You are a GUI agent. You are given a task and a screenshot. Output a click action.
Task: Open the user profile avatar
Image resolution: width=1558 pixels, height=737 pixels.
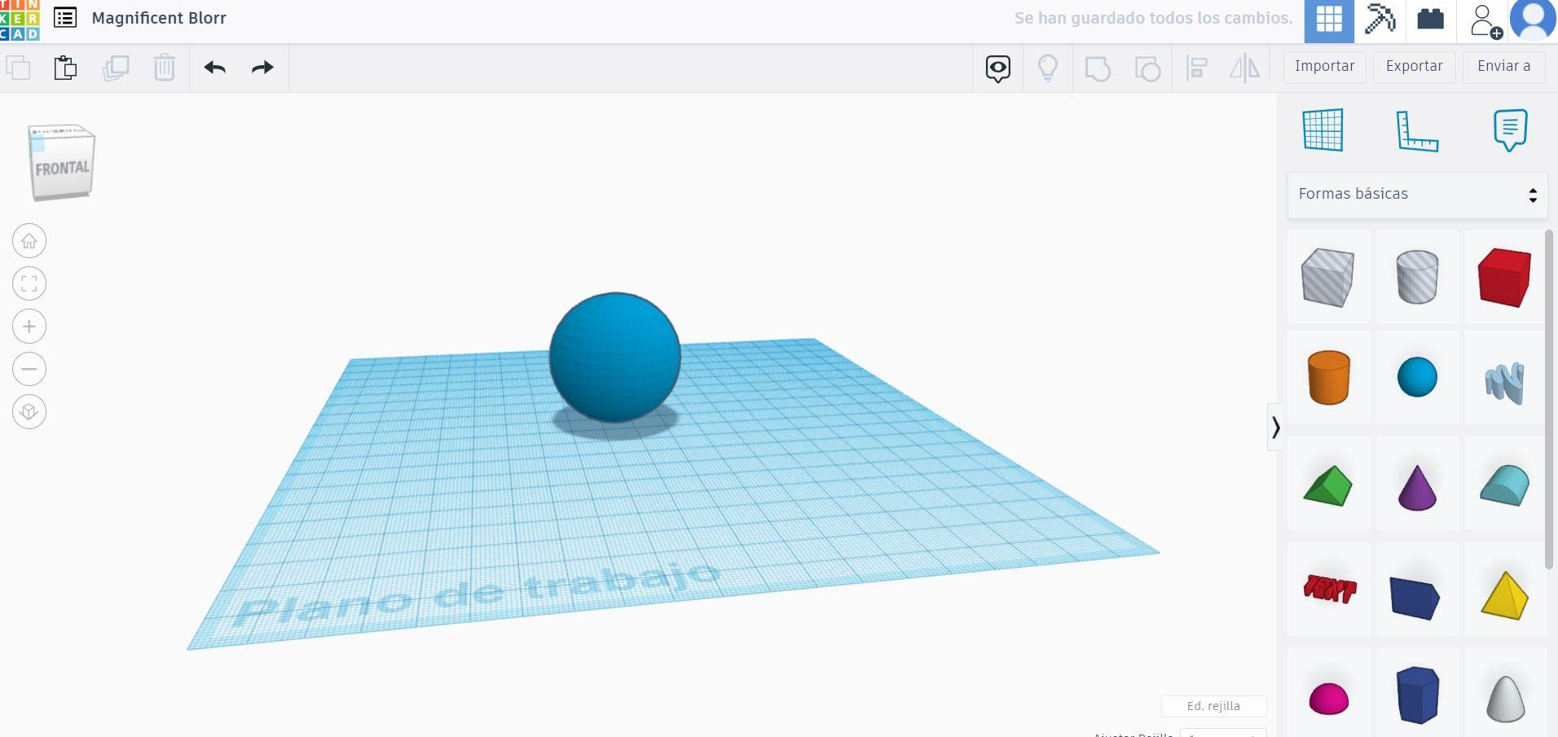pos(1533,20)
